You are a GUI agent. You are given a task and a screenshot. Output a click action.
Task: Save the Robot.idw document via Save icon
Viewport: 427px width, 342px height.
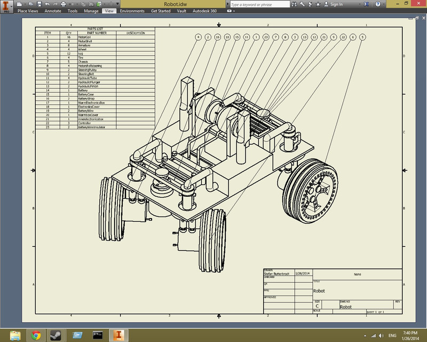click(x=39, y=4)
